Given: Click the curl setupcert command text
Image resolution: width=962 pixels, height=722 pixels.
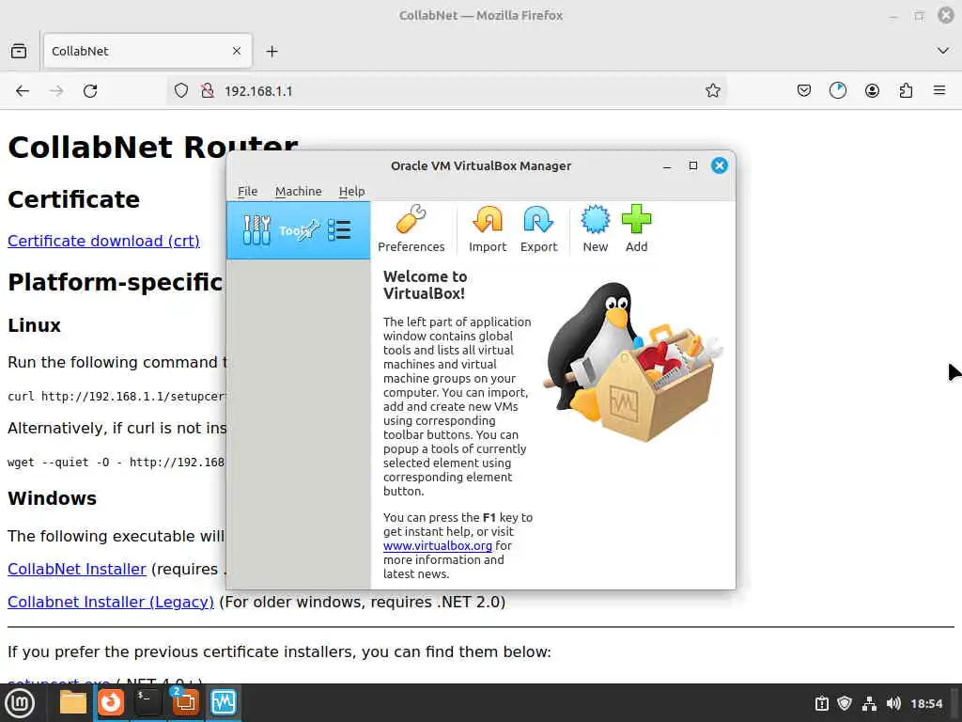Looking at the screenshot, I should (x=116, y=396).
